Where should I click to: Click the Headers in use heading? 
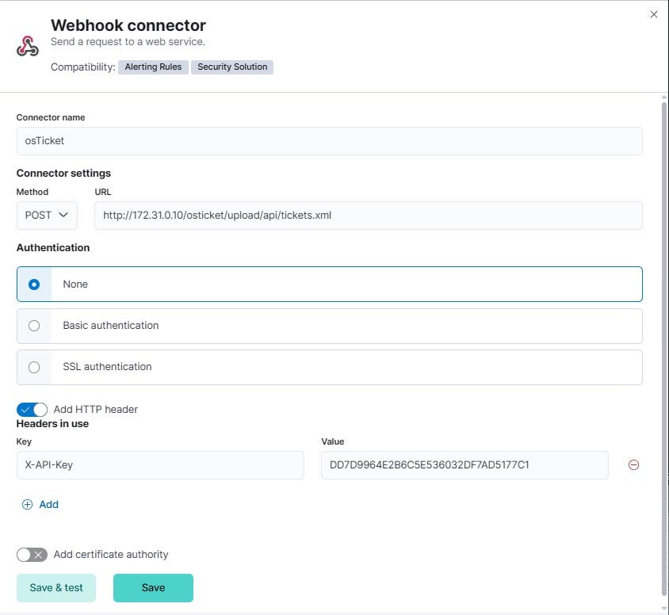click(x=52, y=424)
